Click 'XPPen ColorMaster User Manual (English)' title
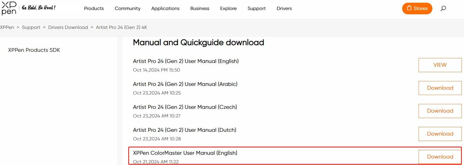464x165 pixels. [x=185, y=153]
